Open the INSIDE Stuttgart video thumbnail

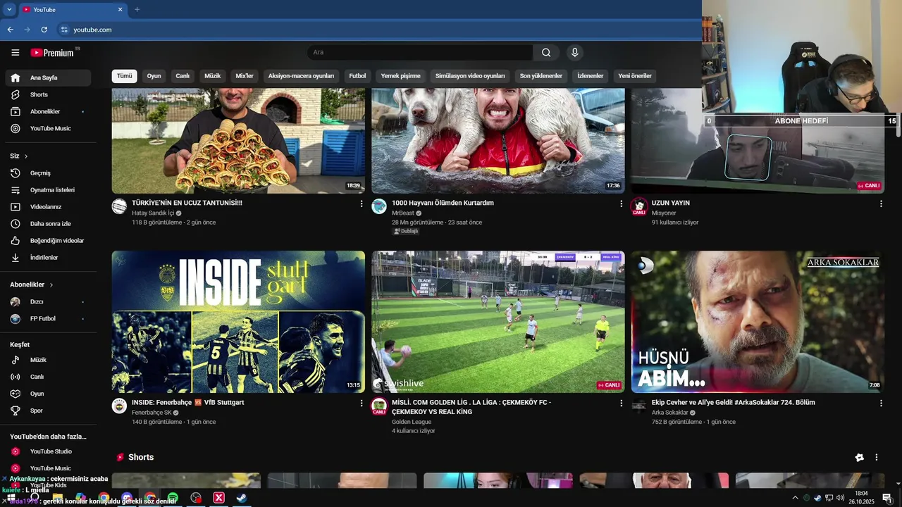pos(238,322)
